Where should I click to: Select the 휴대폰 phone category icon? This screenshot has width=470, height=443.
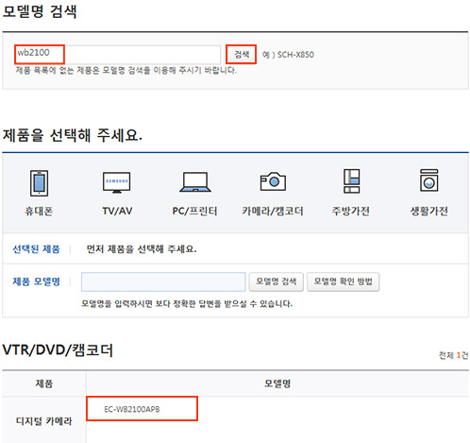[39, 183]
